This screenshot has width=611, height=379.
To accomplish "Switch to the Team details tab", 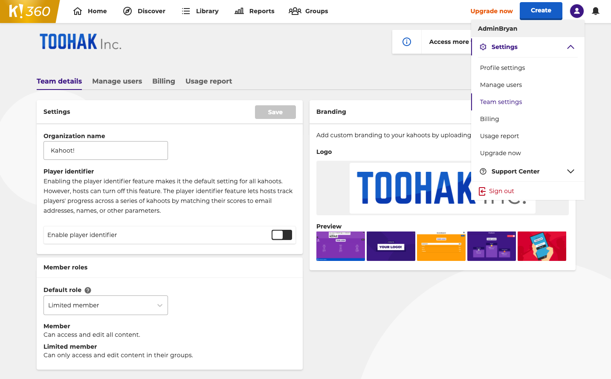I will (x=59, y=81).
